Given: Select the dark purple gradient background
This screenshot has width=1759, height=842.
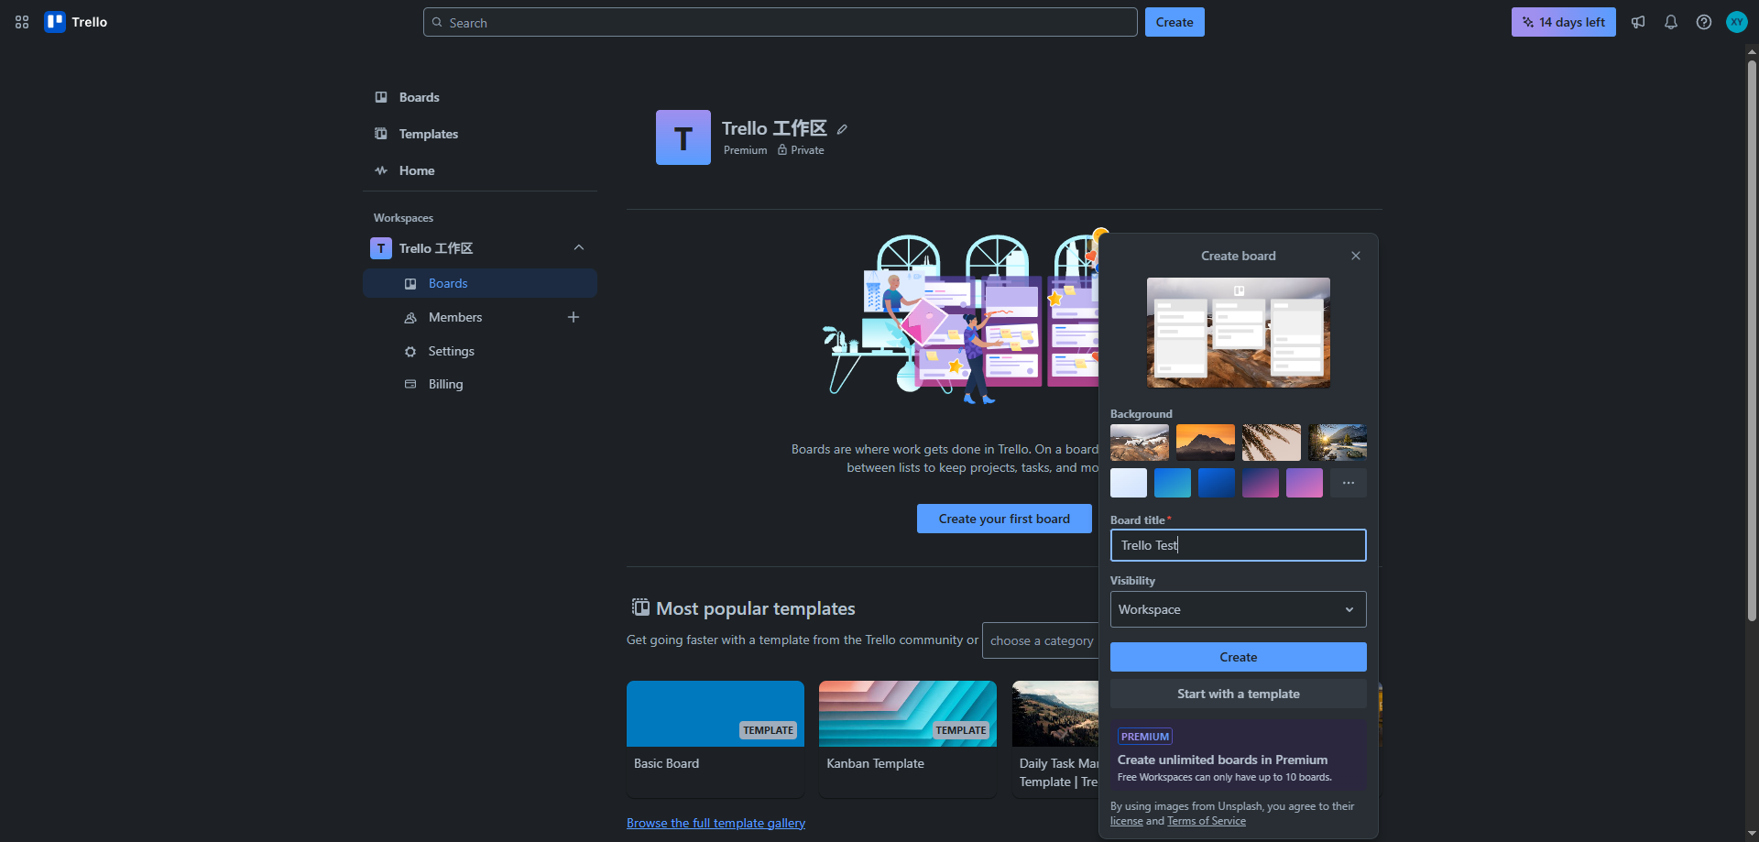Looking at the screenshot, I should click(x=1261, y=483).
